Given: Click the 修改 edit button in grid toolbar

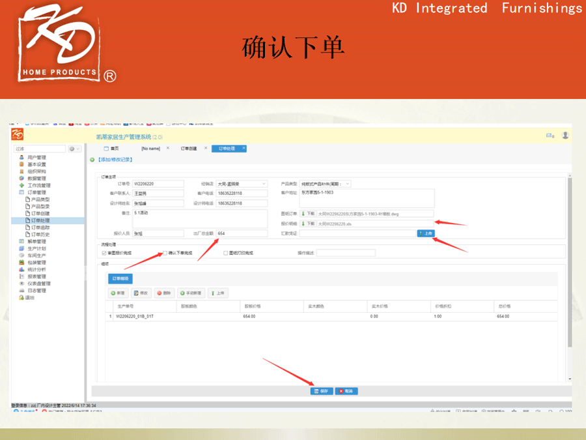Looking at the screenshot, I should click(141, 293).
